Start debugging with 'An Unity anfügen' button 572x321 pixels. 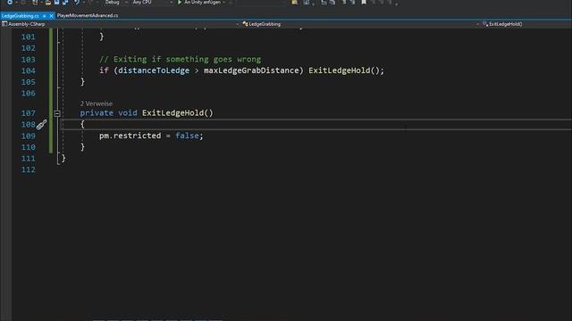point(201,2)
